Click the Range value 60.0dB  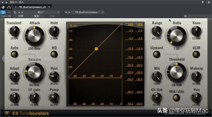point(157,39)
